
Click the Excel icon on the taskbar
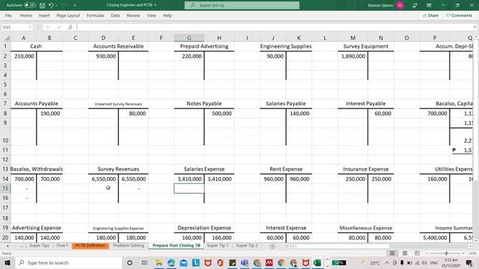[317, 262]
